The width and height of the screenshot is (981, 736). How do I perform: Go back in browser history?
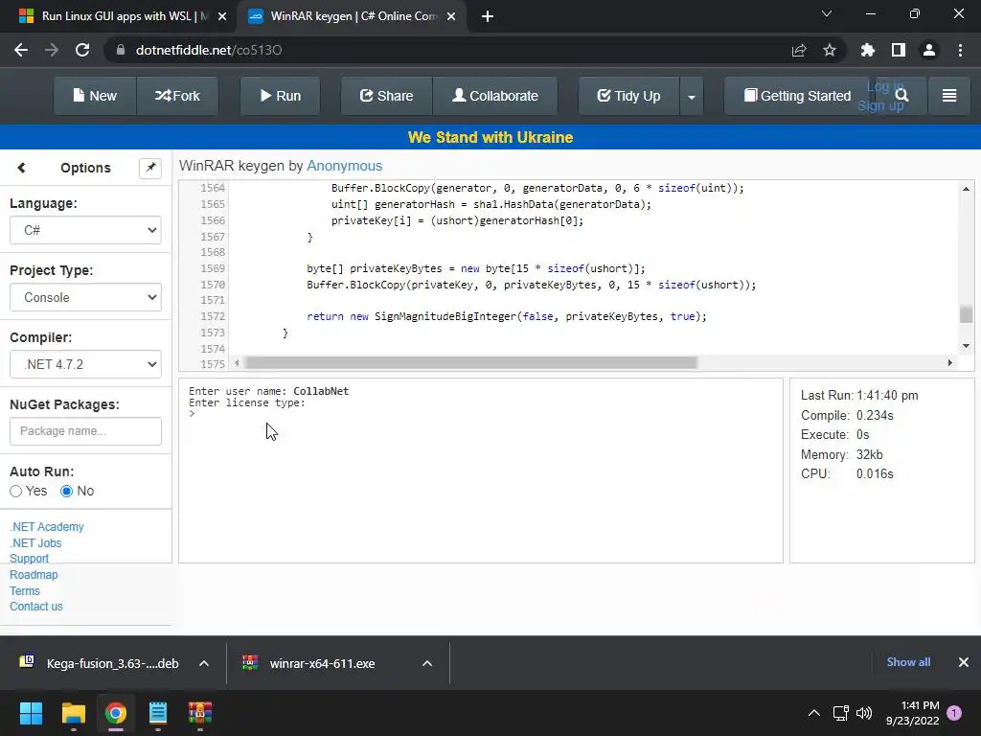click(x=21, y=50)
